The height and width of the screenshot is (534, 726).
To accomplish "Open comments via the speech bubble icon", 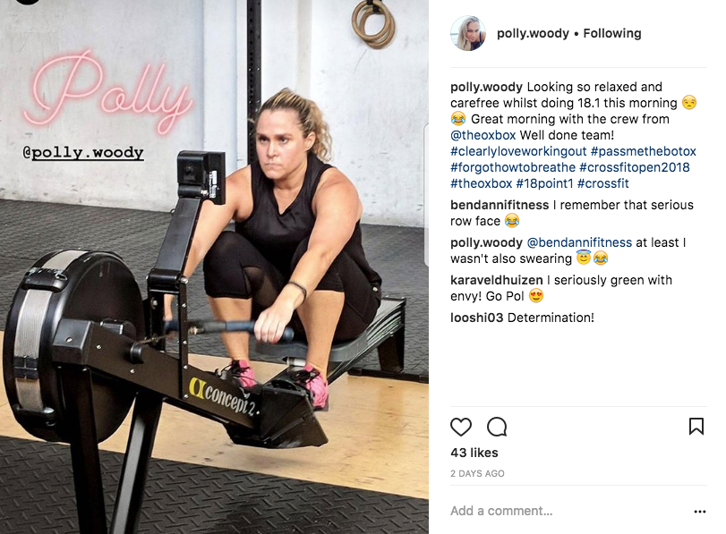I will (x=497, y=427).
